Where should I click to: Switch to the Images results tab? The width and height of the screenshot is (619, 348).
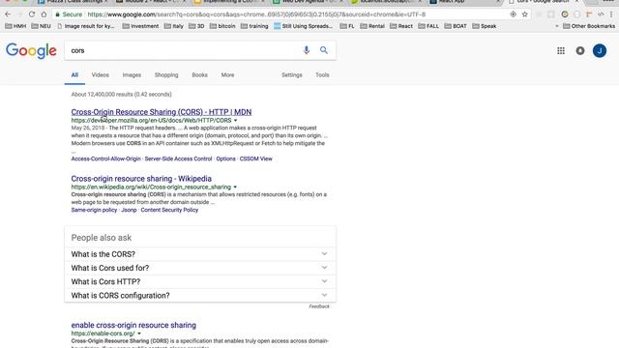[132, 75]
